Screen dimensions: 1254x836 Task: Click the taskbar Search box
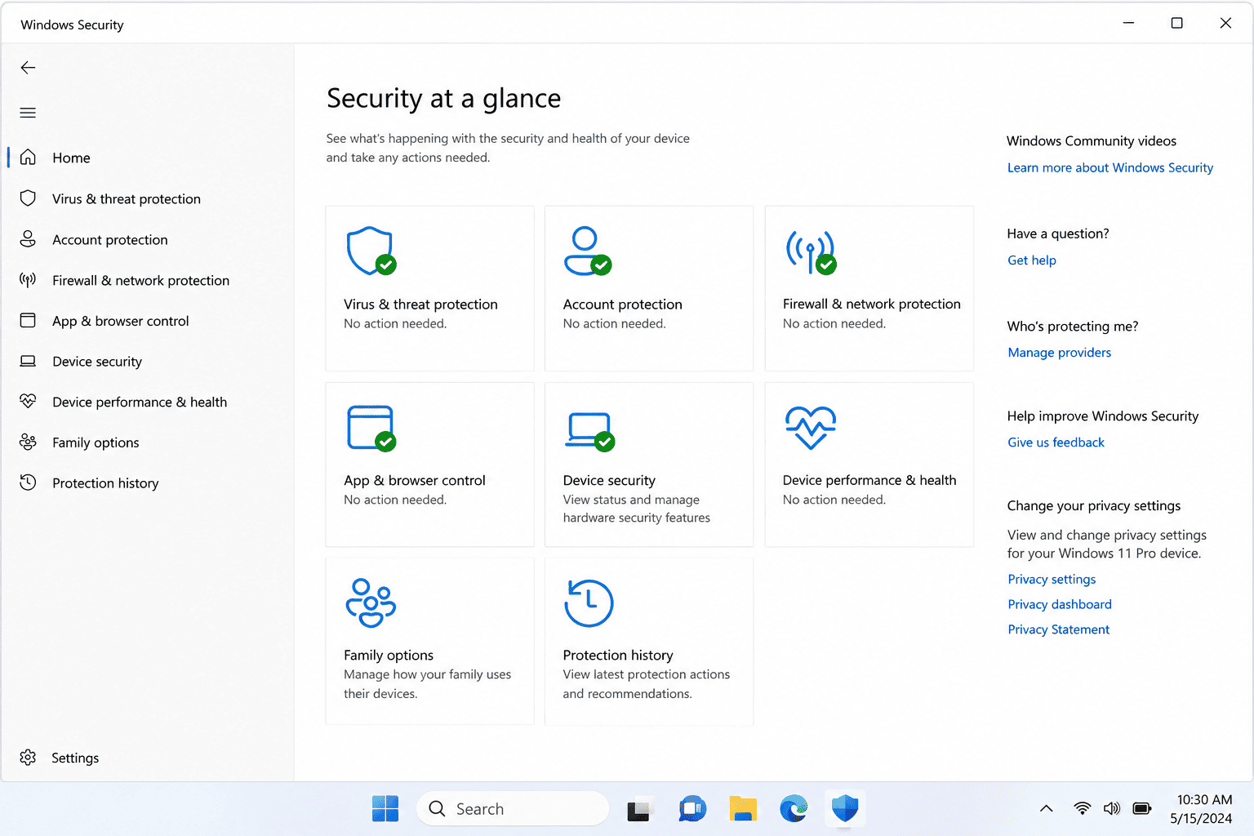coord(513,809)
